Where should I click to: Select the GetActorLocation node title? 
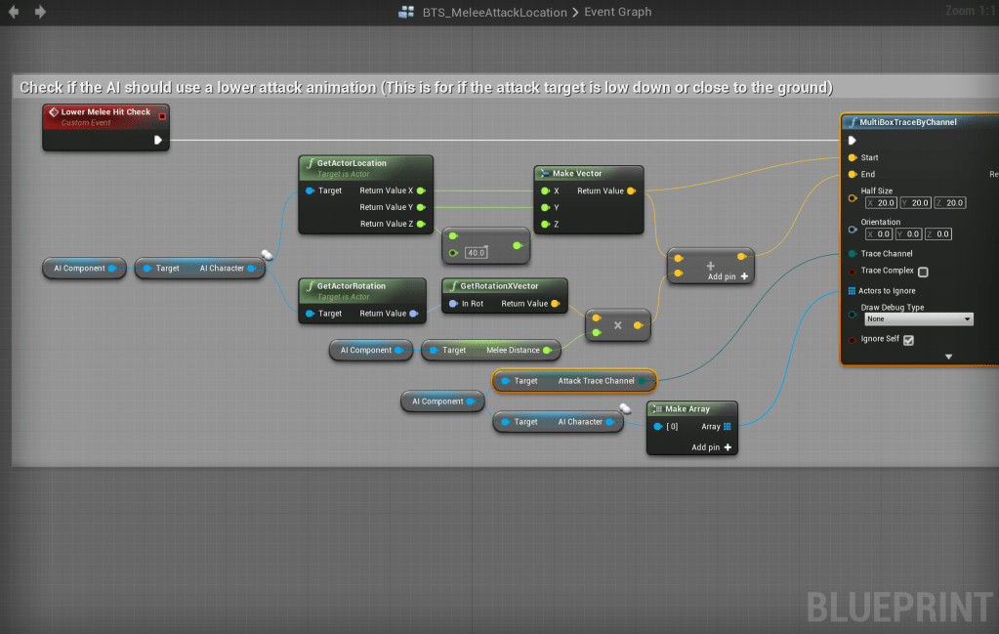coord(352,163)
